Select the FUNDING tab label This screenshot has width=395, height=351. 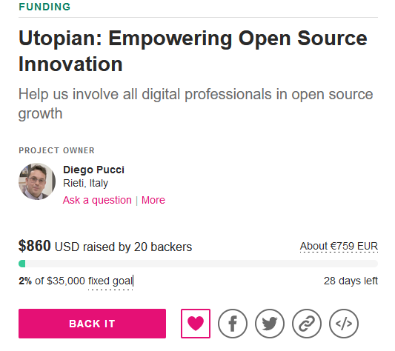44,7
